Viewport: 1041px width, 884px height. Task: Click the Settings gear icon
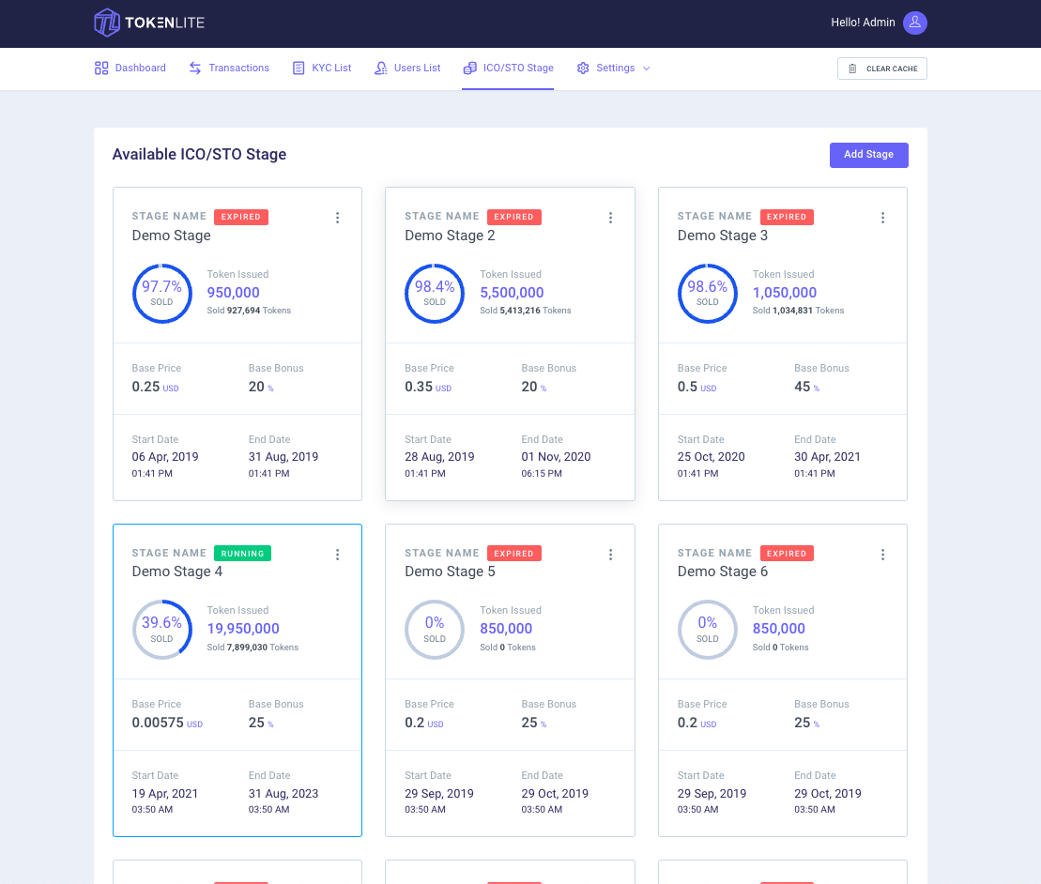pyautogui.click(x=583, y=69)
